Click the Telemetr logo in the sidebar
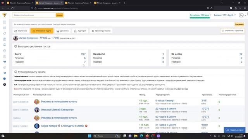Image resolution: width=248 pixels, height=139 pixels. pyautogui.click(x=5, y=15)
